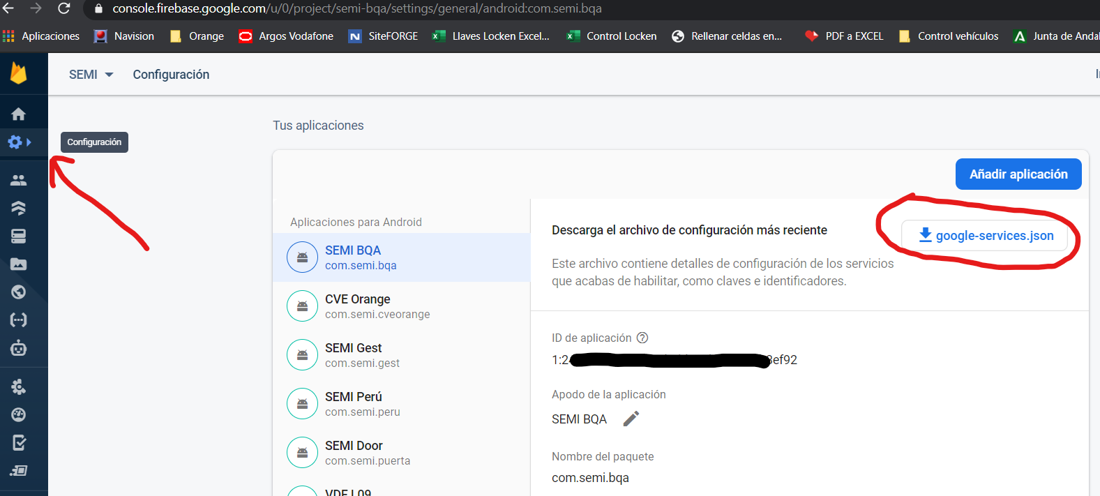The width and height of the screenshot is (1100, 496).
Task: Open Navision bookmark
Action: point(124,36)
